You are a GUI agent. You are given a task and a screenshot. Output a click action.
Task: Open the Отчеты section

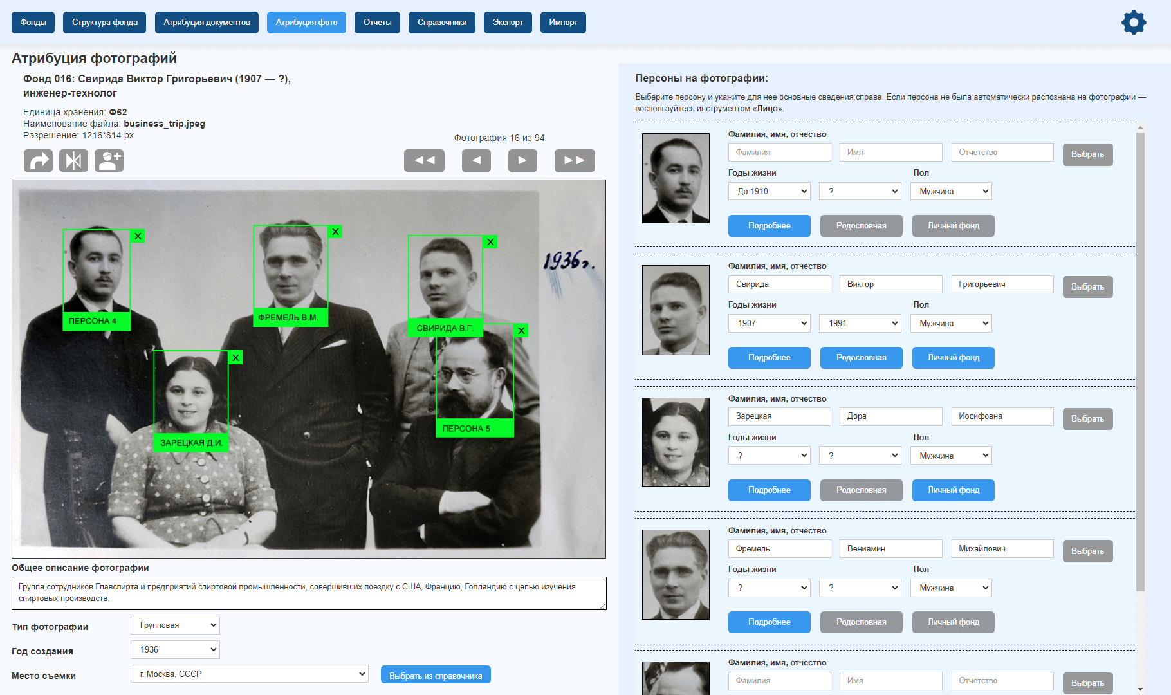point(377,23)
